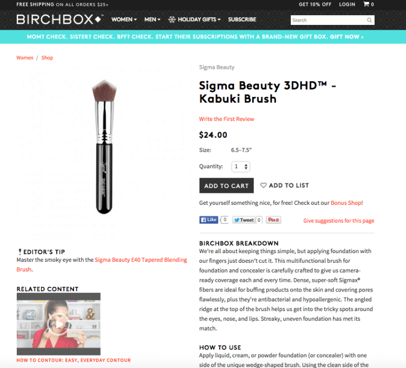406x368 pixels.
Task: Open the Holiday Gifts dropdown
Action: (x=194, y=20)
